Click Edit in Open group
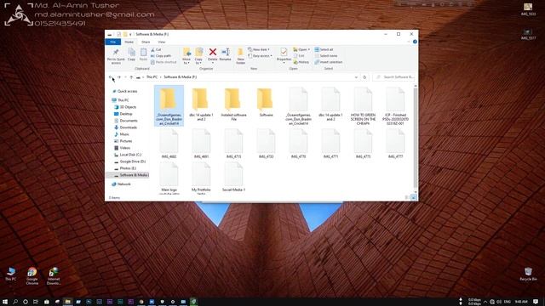Screen dimensions: 545x306 pos(299,56)
